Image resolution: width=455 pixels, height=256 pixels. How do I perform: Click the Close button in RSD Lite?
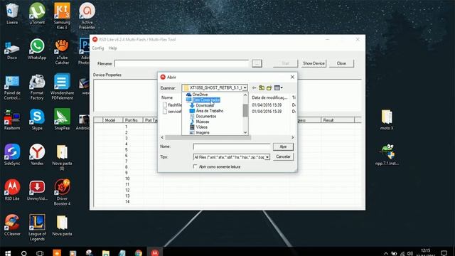[x=341, y=63]
